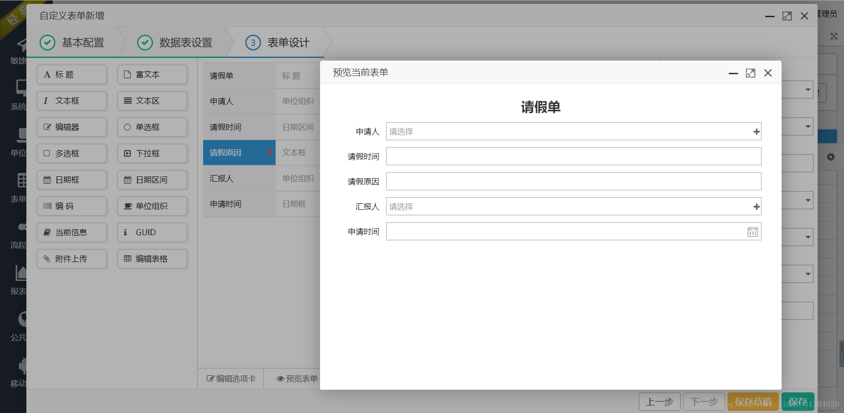Add a 附件上传 attachment component
The width and height of the screenshot is (844, 413).
72,259
